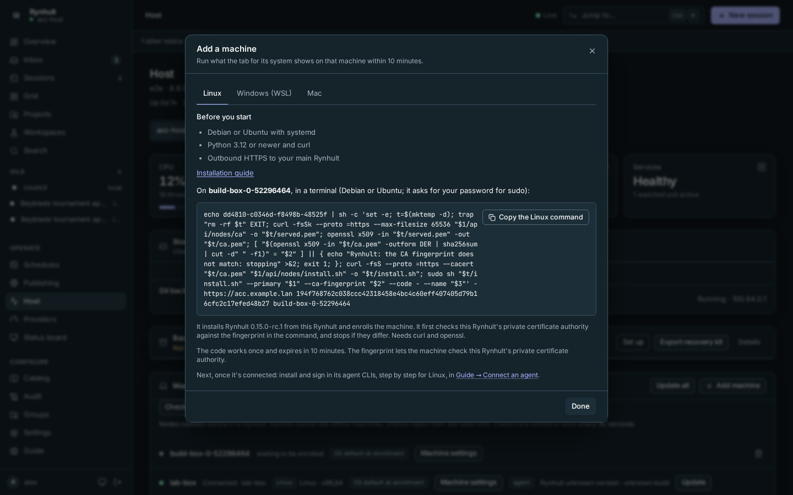Open Inbox in the background sidebar
Viewport: 793px width, 495px height.
[x=66, y=60]
